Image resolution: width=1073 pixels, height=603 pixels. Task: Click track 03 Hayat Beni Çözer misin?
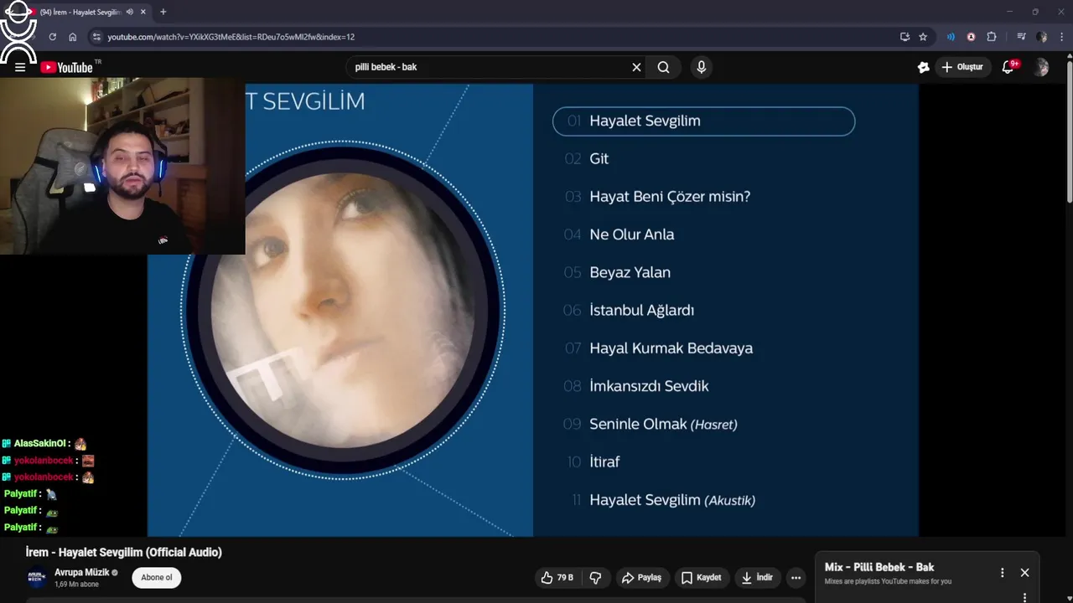point(657,196)
